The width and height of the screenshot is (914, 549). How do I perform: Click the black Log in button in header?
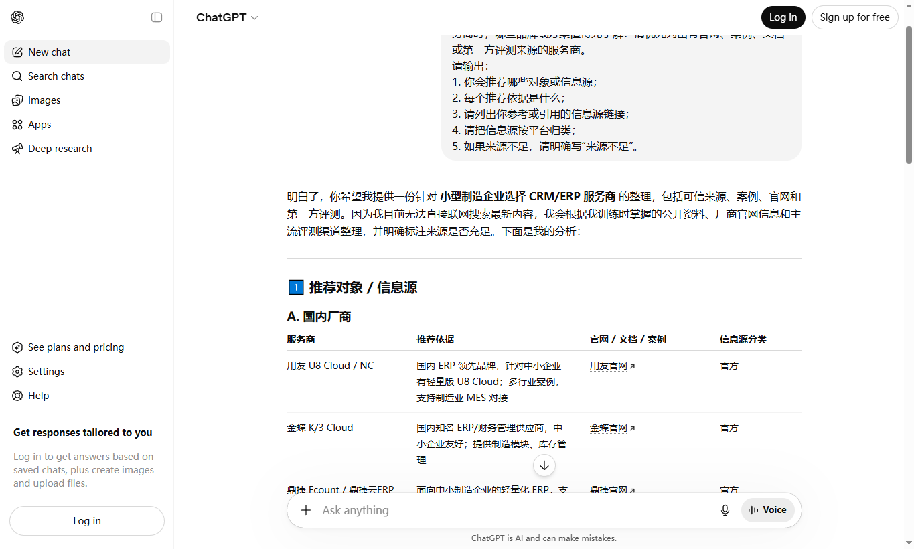pos(783,17)
